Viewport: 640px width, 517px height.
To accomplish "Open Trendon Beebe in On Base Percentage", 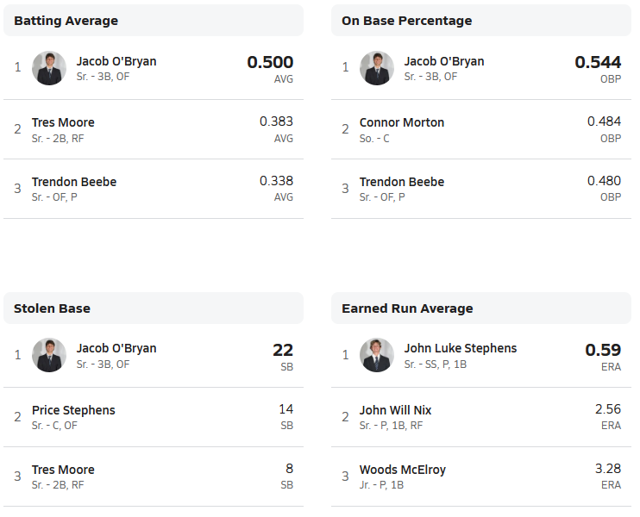I will (402, 182).
